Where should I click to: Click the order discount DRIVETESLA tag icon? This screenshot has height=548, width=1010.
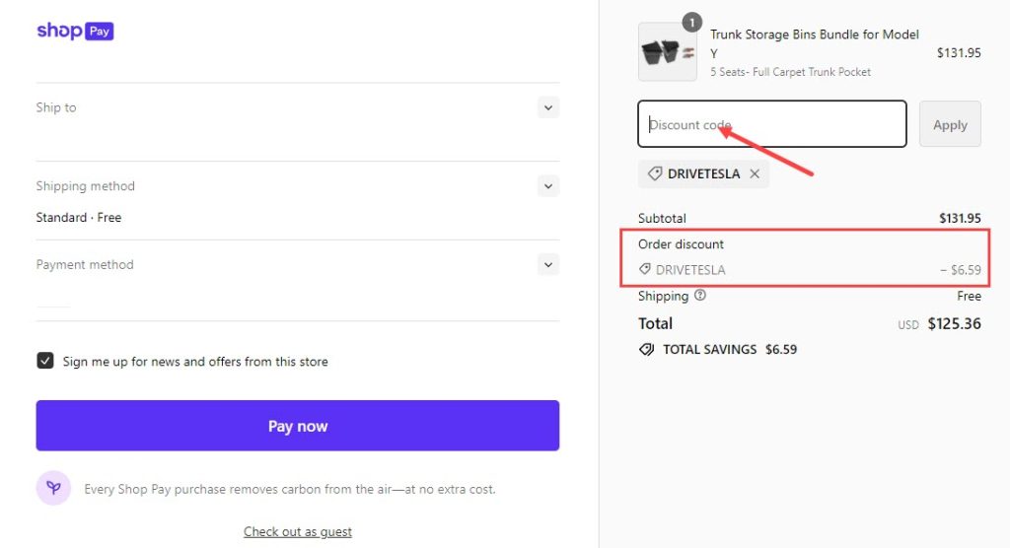coord(645,269)
